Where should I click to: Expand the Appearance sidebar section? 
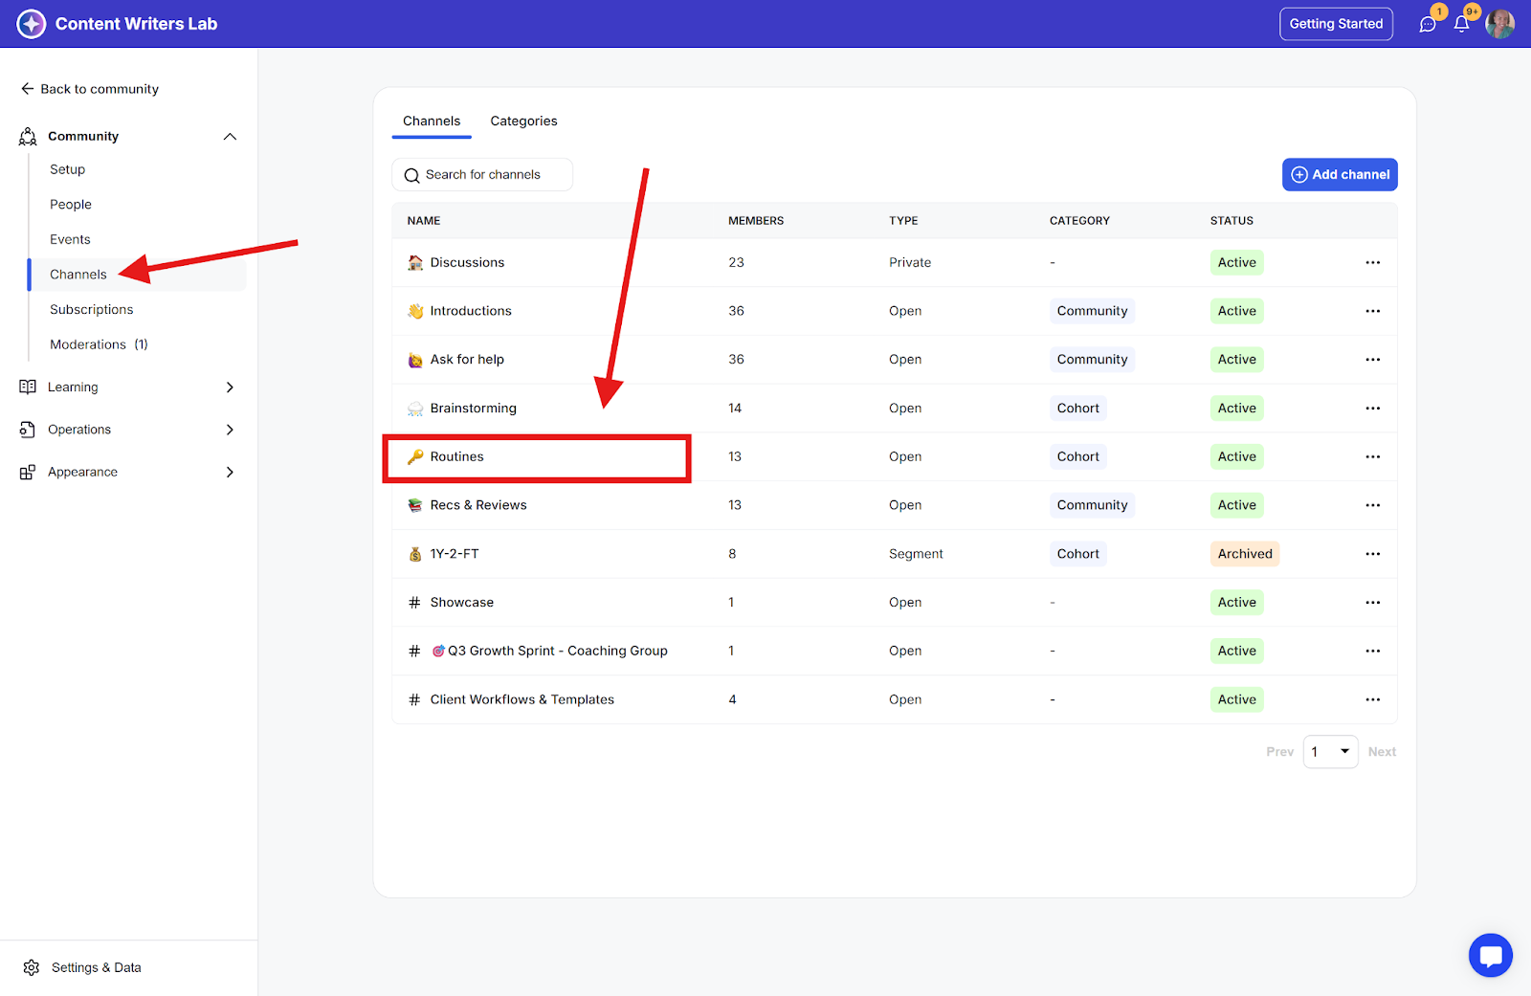coord(230,472)
